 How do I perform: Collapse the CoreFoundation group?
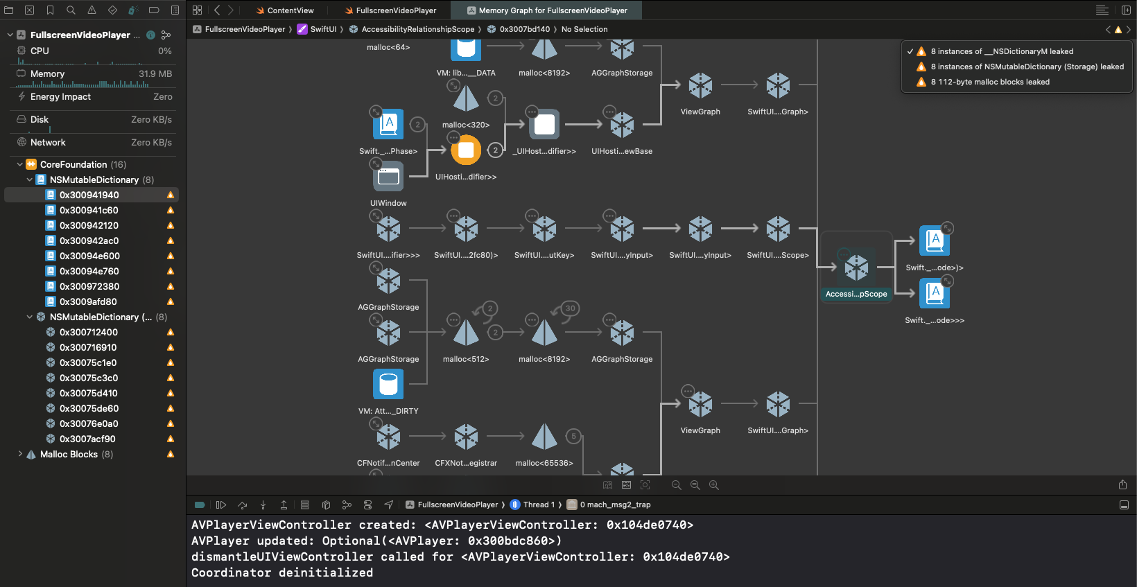[20, 164]
